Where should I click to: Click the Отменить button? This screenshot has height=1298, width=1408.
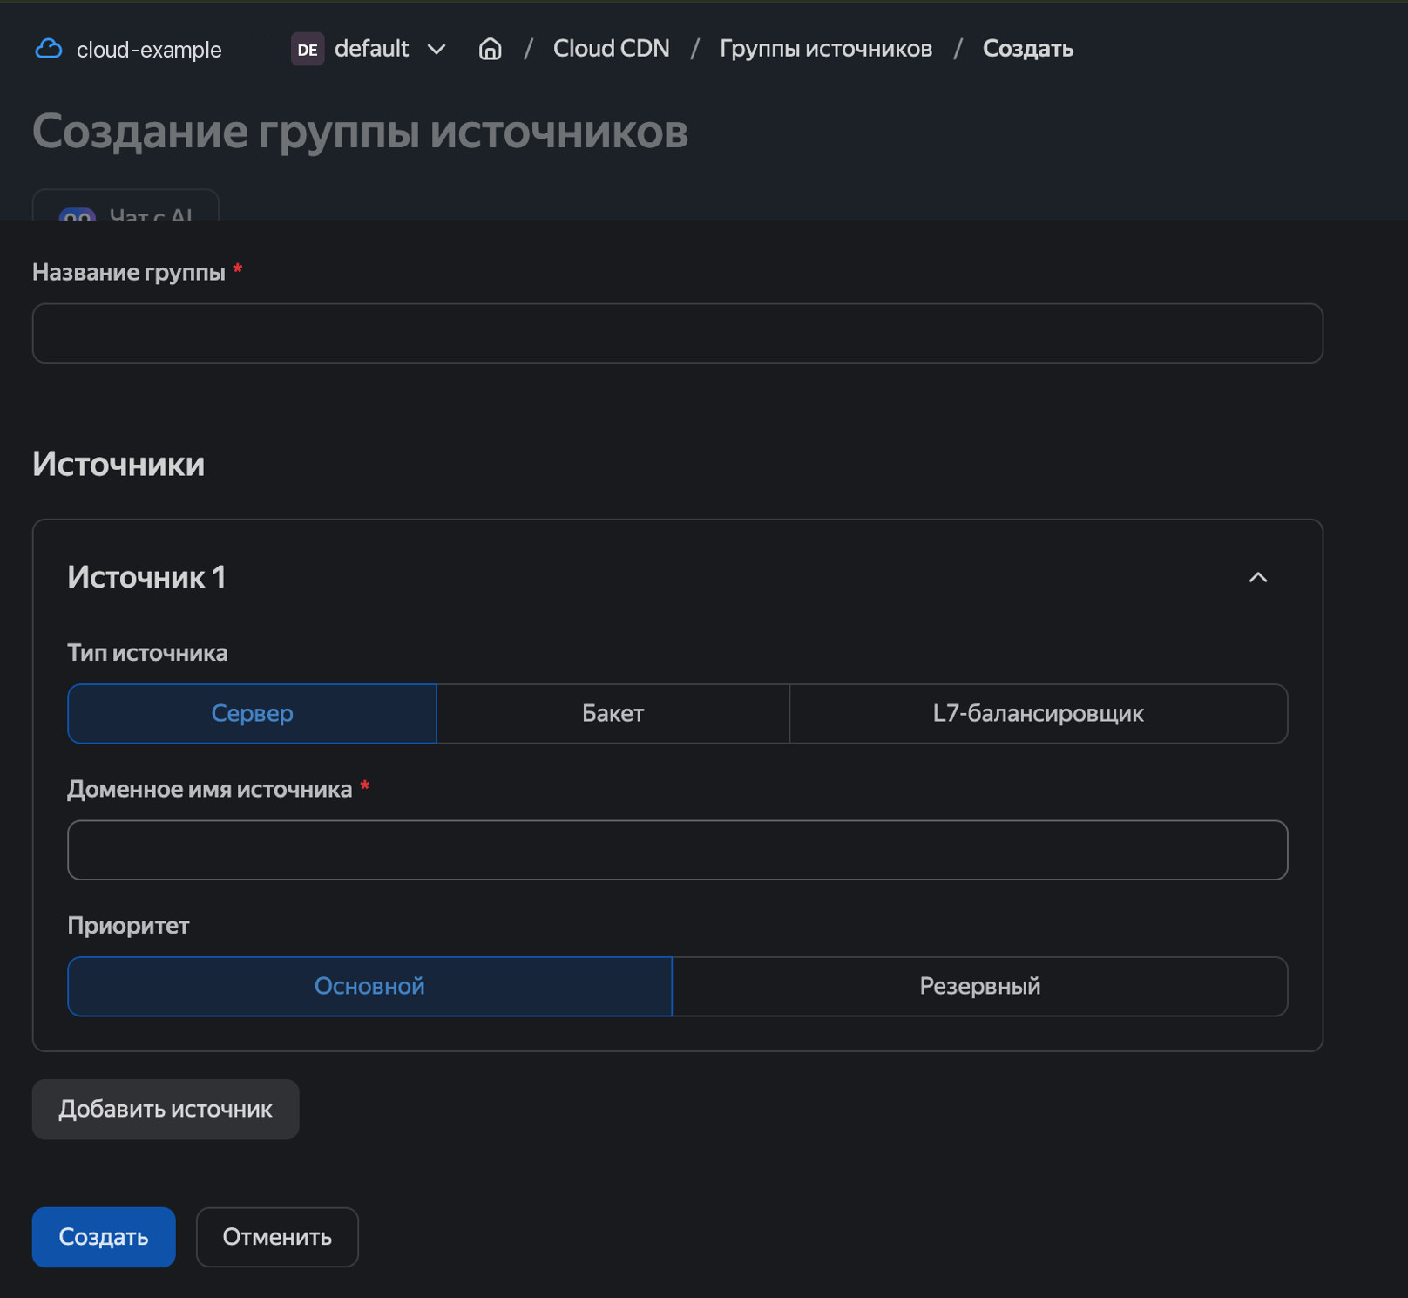[277, 1237]
